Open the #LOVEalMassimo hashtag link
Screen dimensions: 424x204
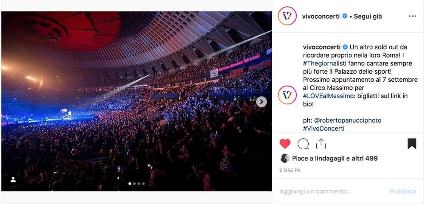click(328, 96)
